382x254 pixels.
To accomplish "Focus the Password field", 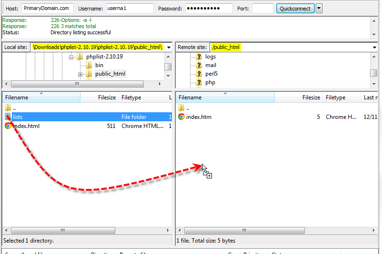I will (x=209, y=9).
